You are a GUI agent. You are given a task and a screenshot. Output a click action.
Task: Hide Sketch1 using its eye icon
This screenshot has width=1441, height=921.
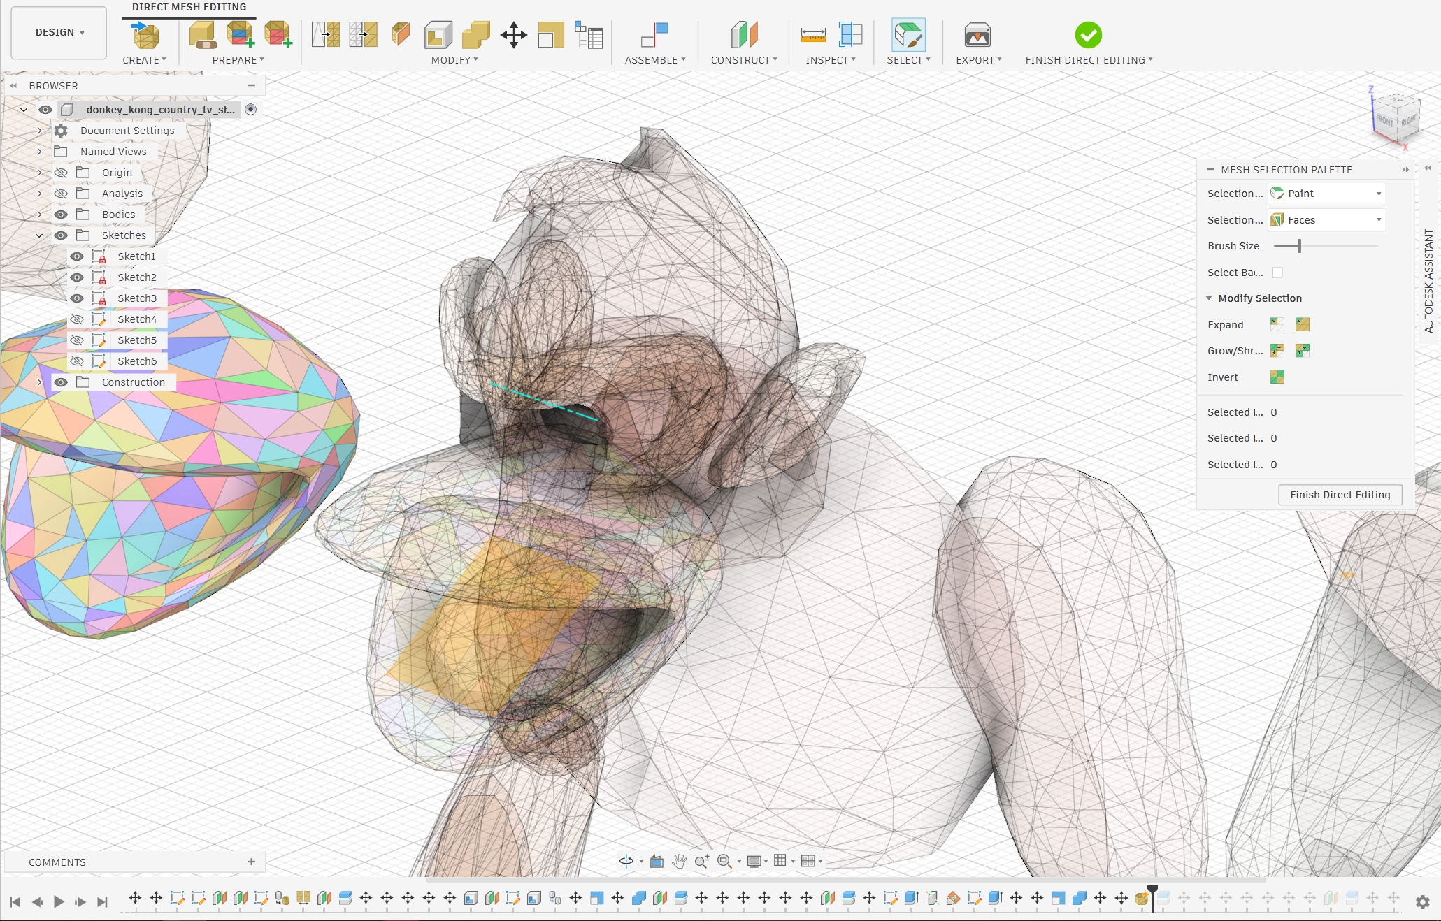(x=77, y=256)
